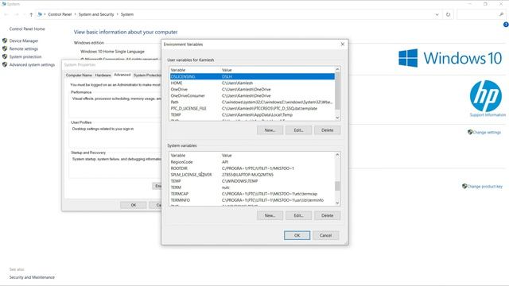Close the Environment Variables dialog with X
509x286 pixels.
[342, 44]
